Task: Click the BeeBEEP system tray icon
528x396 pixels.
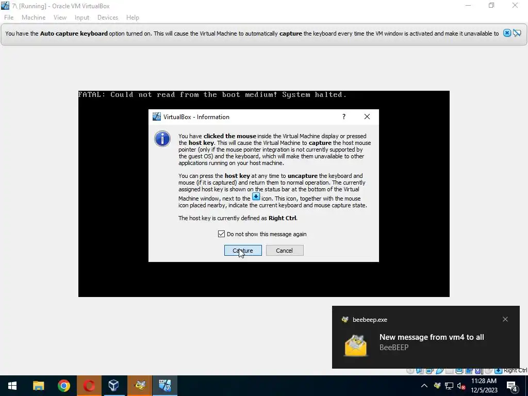Action: point(437,386)
